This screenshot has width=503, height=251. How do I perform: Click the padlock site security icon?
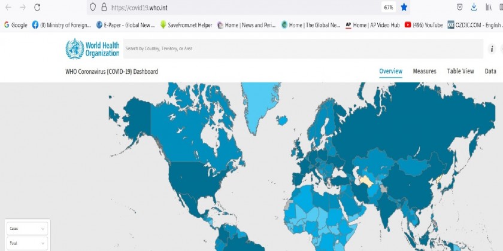104,8
